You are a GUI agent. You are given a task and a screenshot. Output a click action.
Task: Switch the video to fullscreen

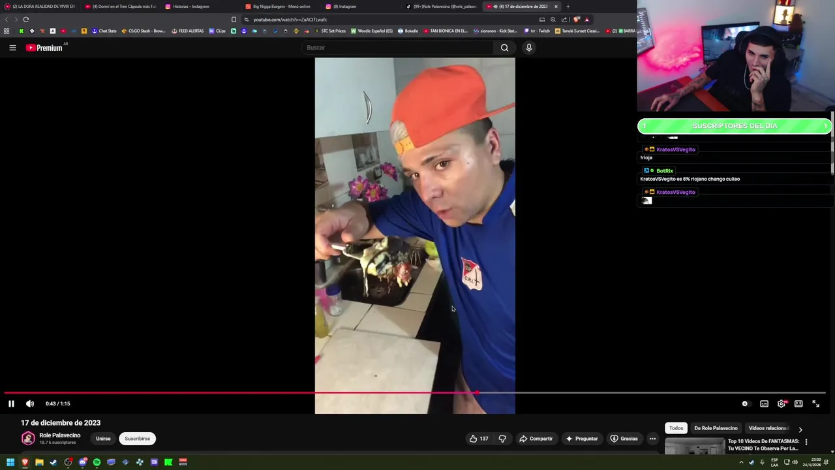tap(815, 403)
